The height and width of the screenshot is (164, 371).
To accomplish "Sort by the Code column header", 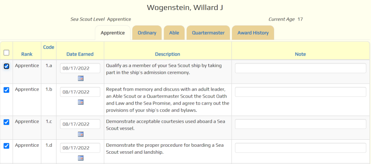I will coord(49,47).
